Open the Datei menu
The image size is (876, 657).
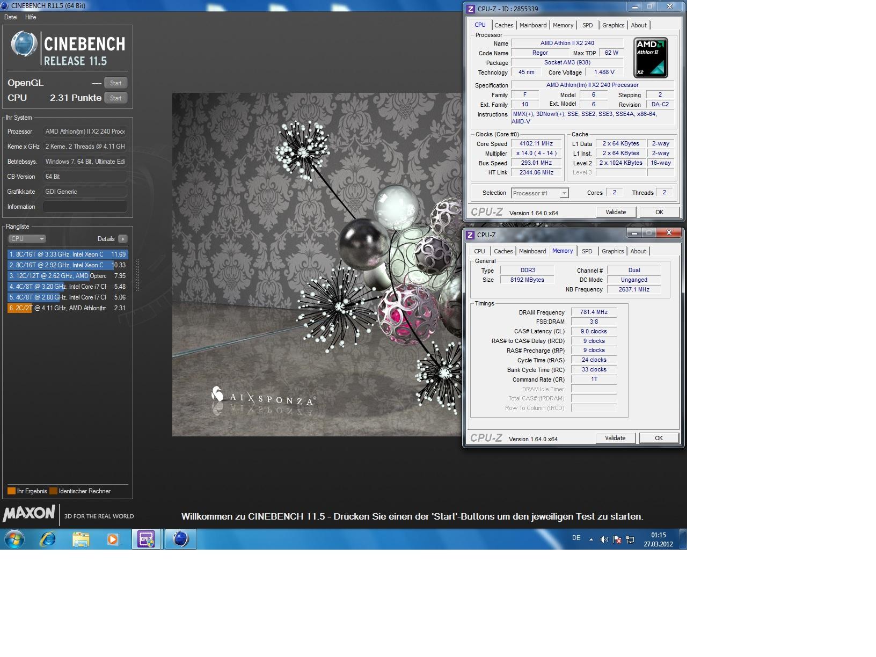[x=11, y=17]
